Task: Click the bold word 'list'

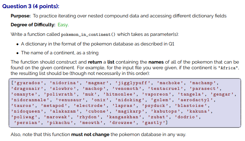Action: (x=111, y=62)
